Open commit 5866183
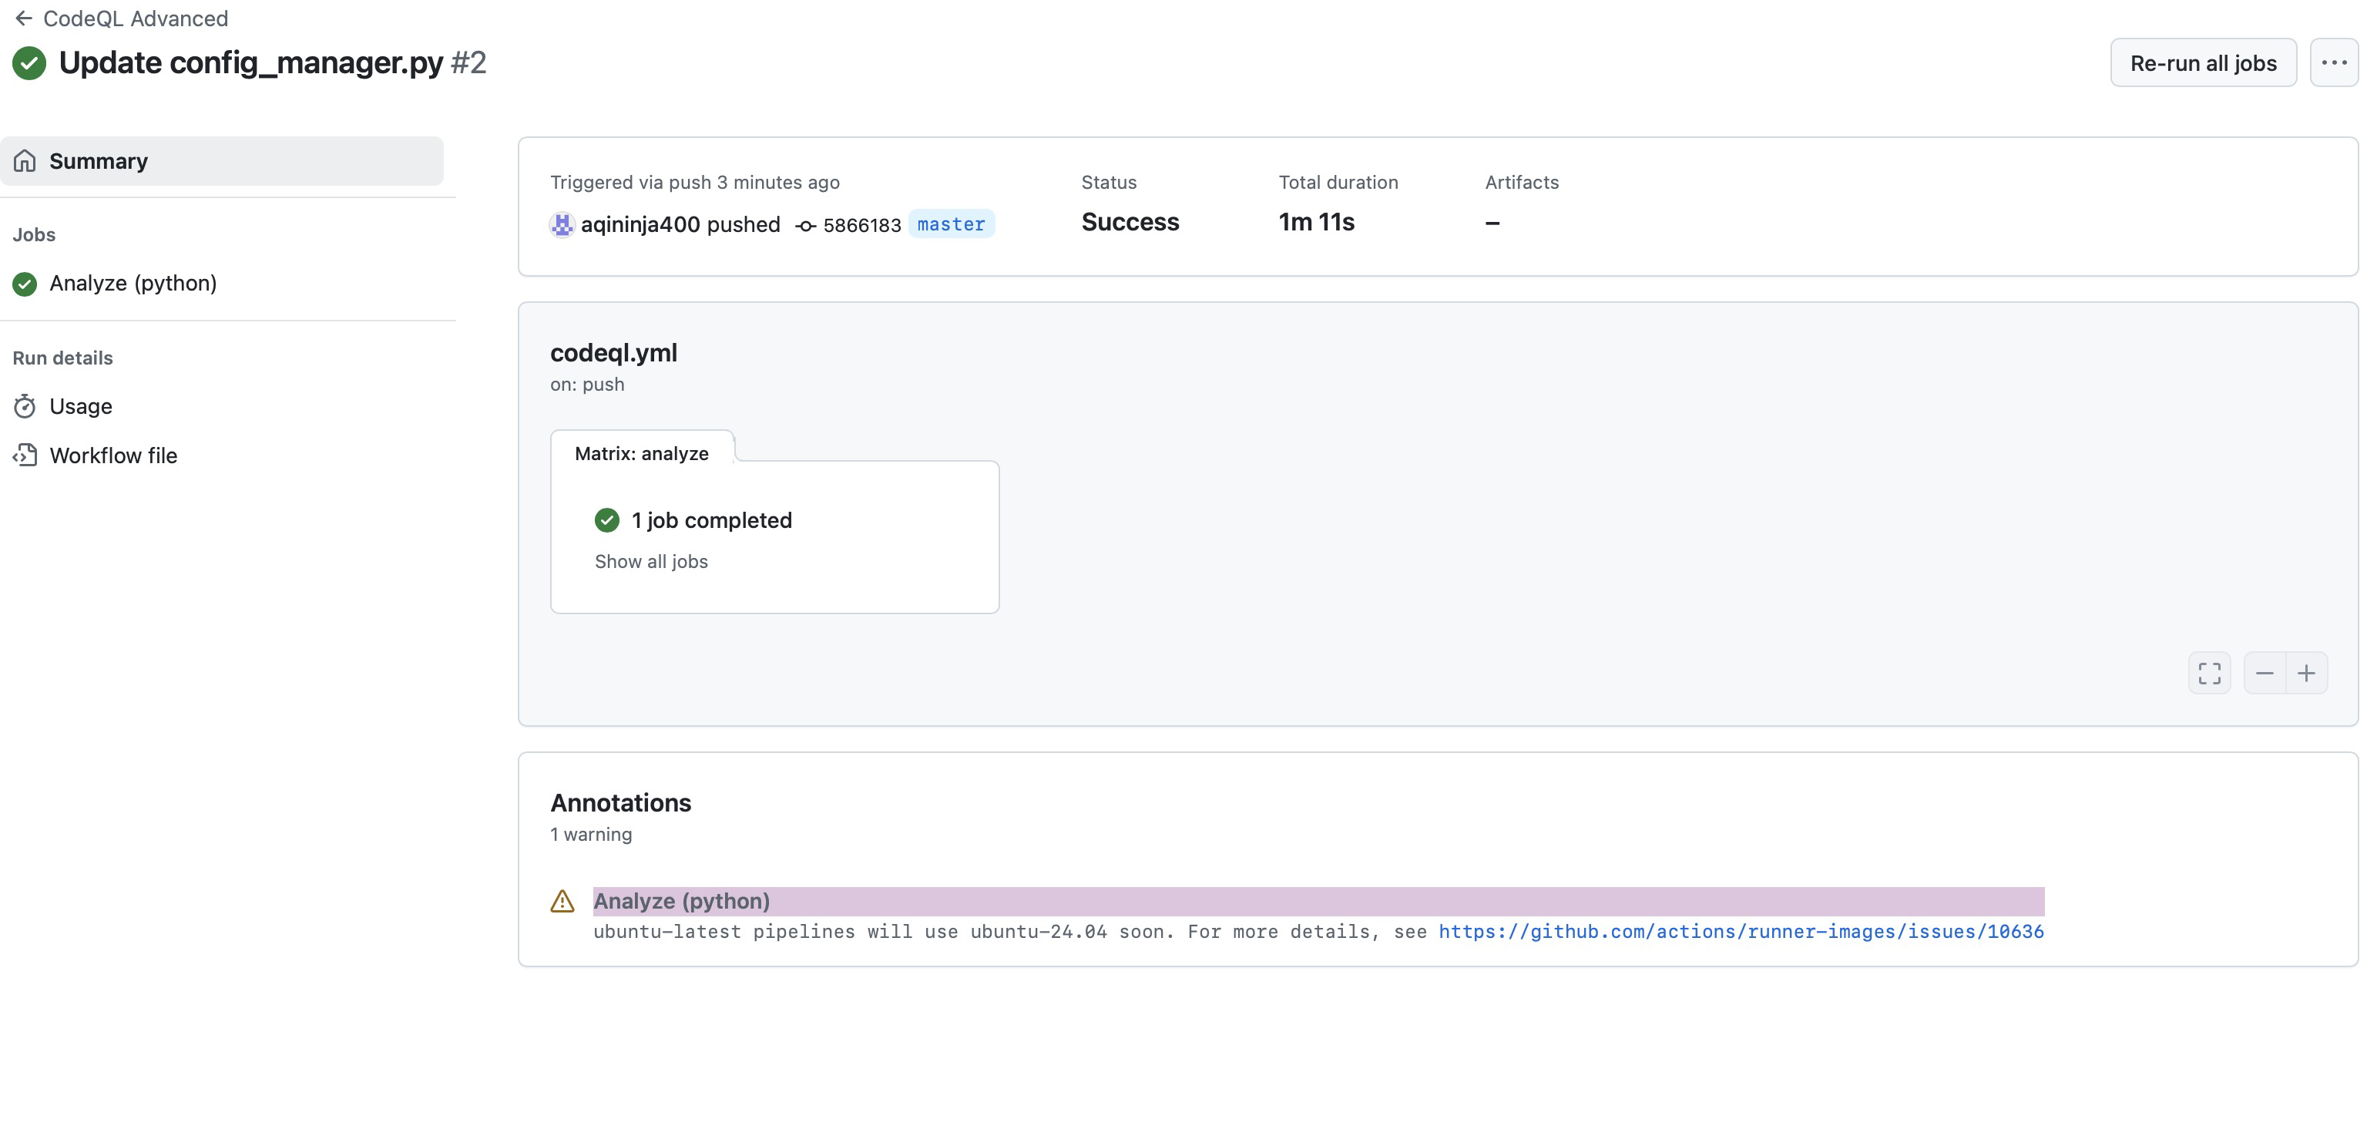The image size is (2367, 1136). (x=862, y=225)
